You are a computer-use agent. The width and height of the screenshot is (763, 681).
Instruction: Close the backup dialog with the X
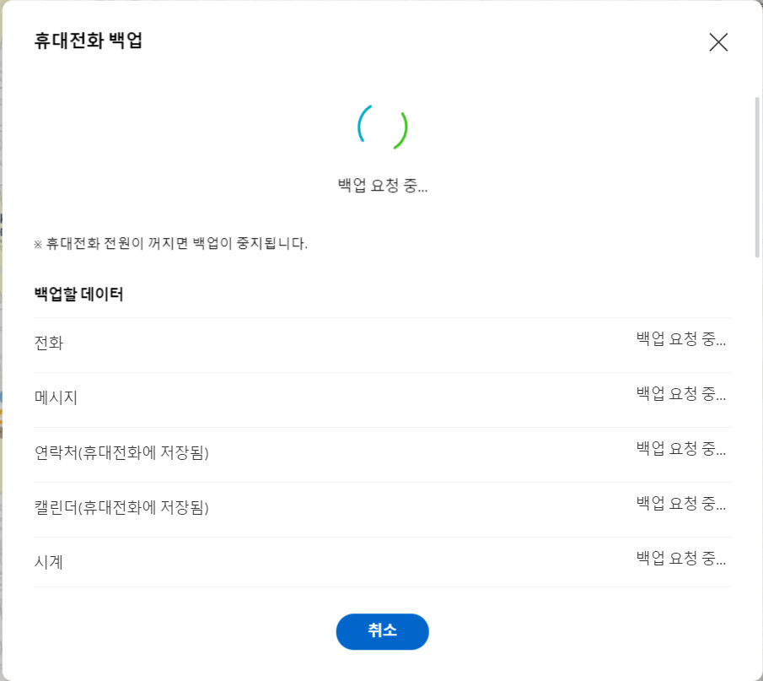[717, 42]
